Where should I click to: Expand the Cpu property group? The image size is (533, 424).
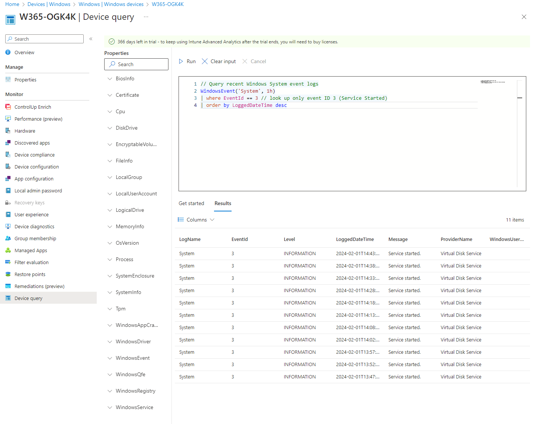click(x=110, y=111)
